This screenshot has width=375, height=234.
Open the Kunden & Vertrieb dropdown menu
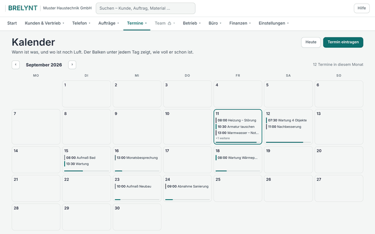pyautogui.click(x=44, y=23)
